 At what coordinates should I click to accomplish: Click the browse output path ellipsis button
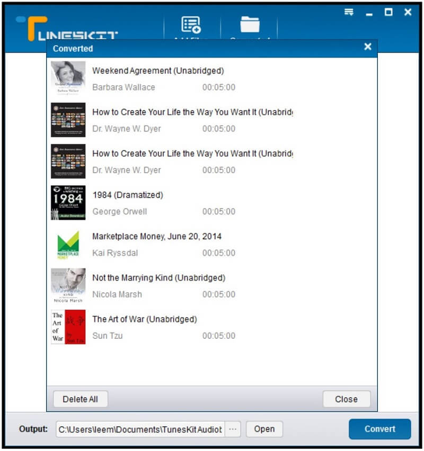[x=233, y=429]
